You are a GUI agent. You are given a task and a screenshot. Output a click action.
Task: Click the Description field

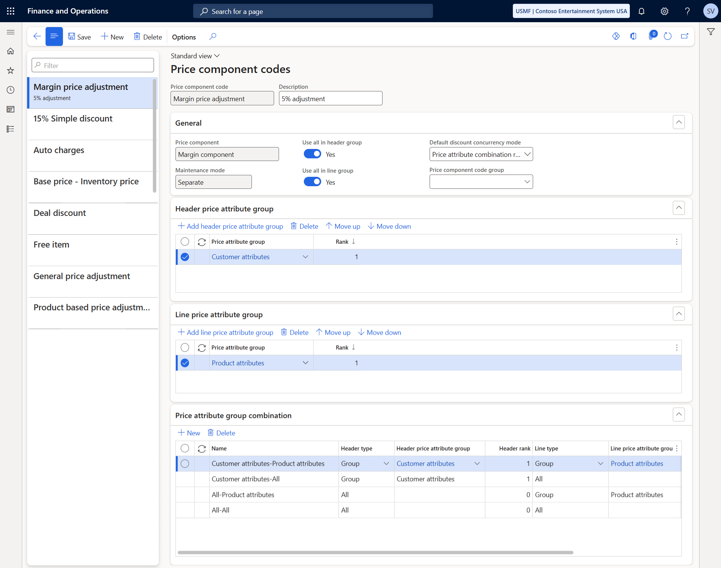pyautogui.click(x=330, y=99)
